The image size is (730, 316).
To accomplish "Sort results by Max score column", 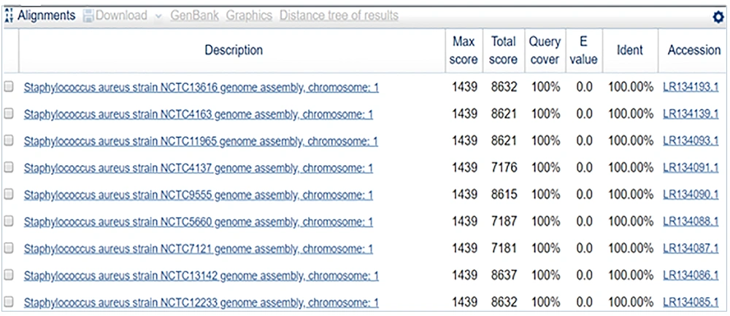I will tap(464, 50).
